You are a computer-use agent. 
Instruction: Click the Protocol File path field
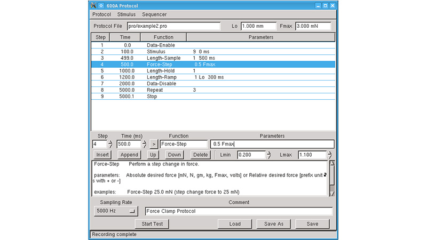click(174, 26)
